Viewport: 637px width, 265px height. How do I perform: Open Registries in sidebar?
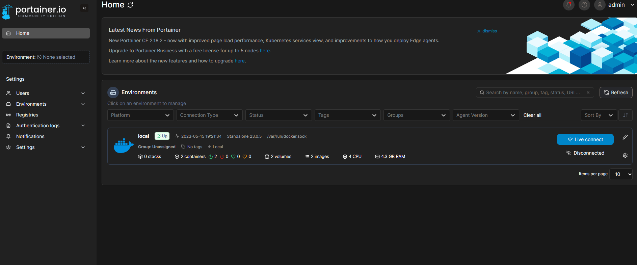click(46, 115)
